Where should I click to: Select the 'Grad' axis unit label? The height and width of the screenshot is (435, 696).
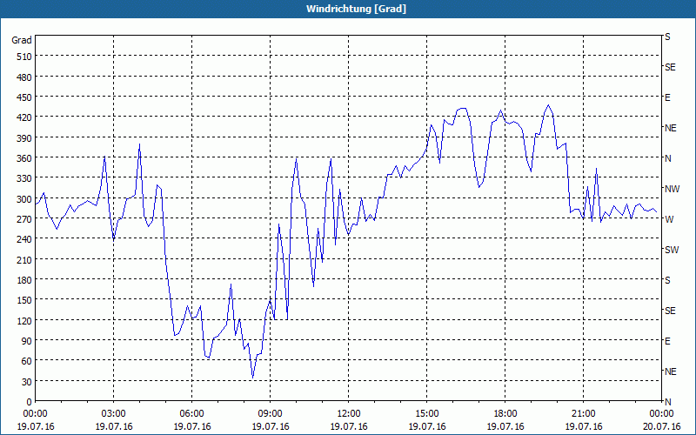(x=22, y=40)
